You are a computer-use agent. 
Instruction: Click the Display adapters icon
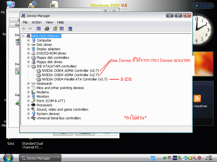33,49
